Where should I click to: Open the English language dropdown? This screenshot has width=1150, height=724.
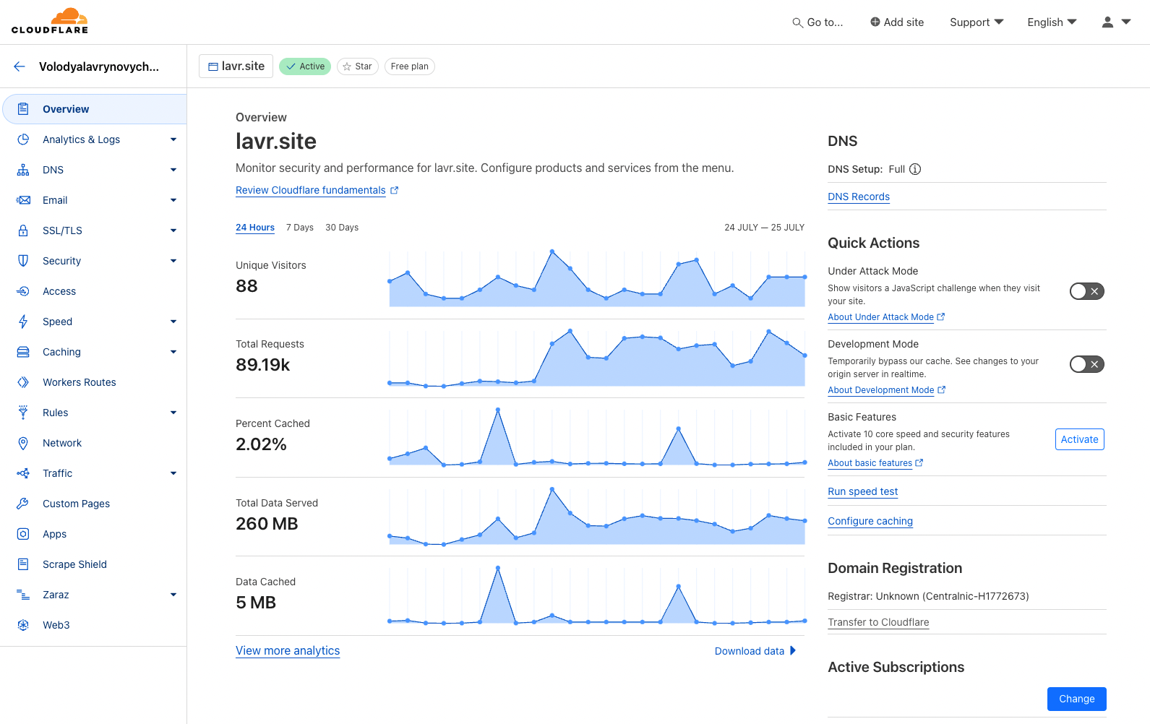click(x=1052, y=22)
